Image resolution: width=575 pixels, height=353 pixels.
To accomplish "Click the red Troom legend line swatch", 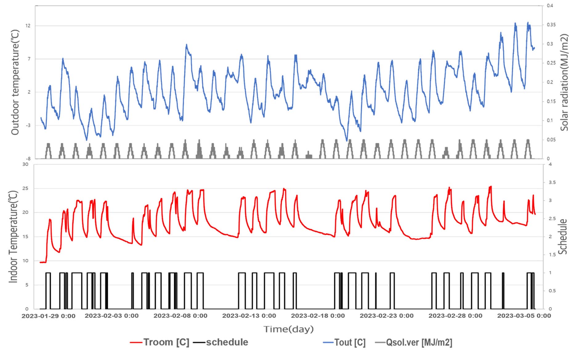I will [136, 343].
